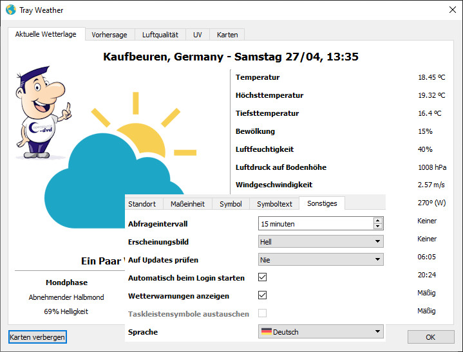This screenshot has width=463, height=352.
Task: Close the Tray Weather window
Action: [451, 10]
